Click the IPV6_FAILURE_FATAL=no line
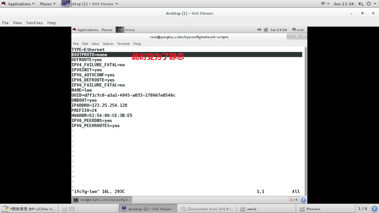Viewport: 379px width, 213px height. pos(98,85)
